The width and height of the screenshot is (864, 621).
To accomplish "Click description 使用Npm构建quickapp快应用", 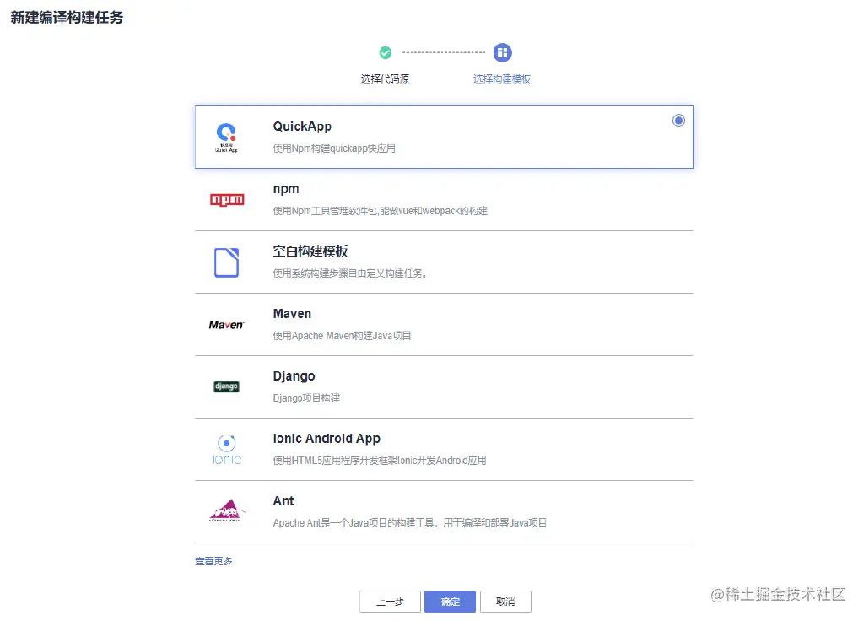I will (x=334, y=148).
